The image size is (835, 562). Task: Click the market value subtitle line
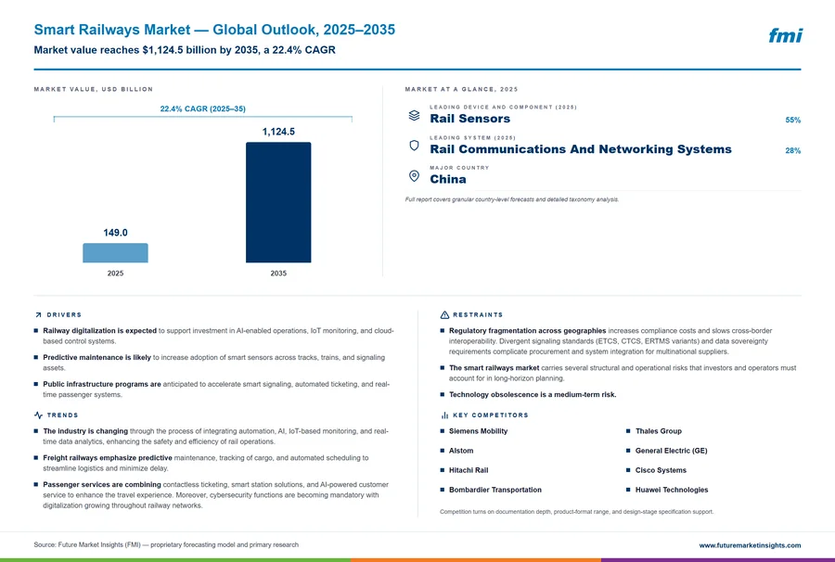tap(185, 50)
